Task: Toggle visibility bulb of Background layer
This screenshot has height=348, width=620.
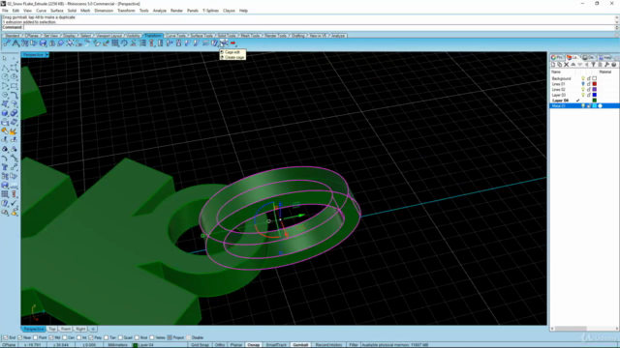Action: (x=583, y=78)
